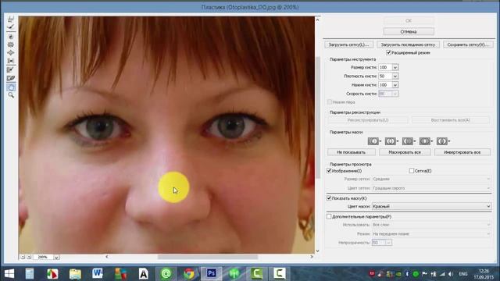Select the Bloat tool
This screenshot has height=281, width=500.
click(x=11, y=52)
